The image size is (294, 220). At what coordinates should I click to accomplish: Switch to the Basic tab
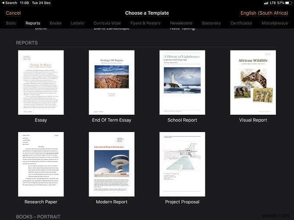point(11,23)
